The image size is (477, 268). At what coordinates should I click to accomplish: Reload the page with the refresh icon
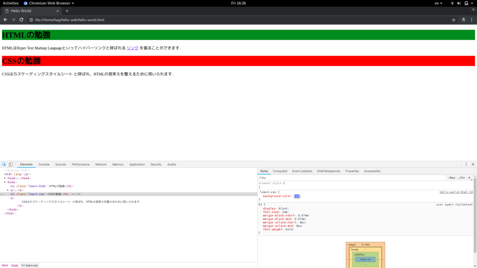coord(21,20)
